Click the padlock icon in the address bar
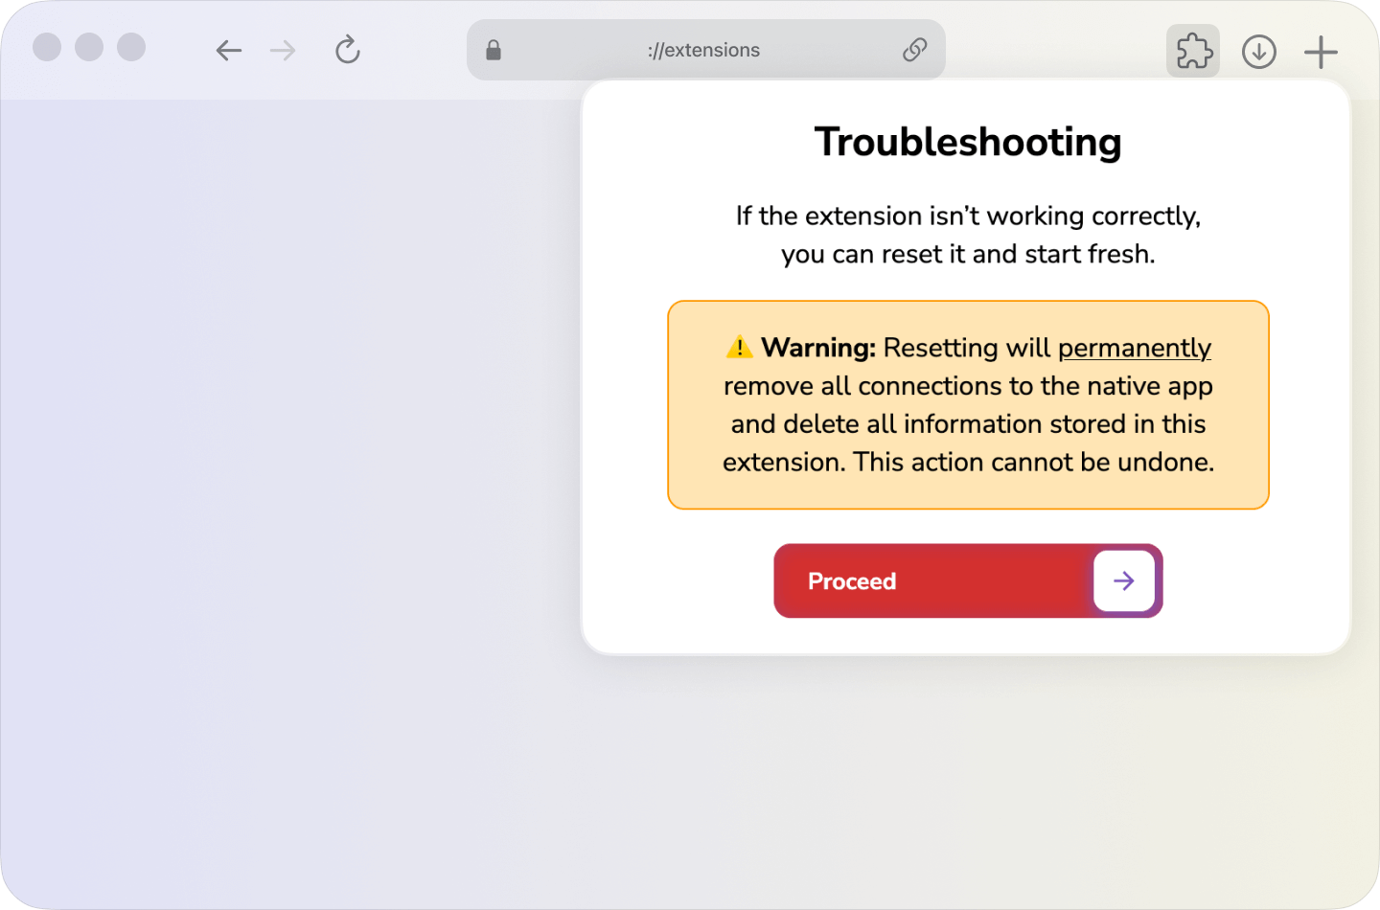The height and width of the screenshot is (910, 1380). click(494, 49)
